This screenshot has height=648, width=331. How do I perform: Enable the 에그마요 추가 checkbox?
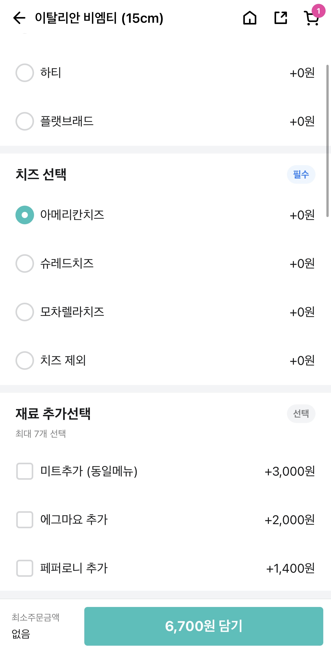[25, 520]
